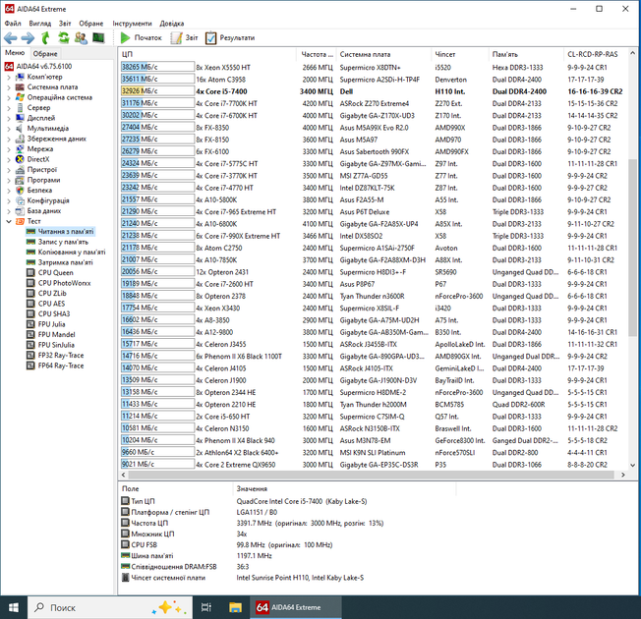
Task: Click the Результати toolbar button
Action: coord(230,38)
